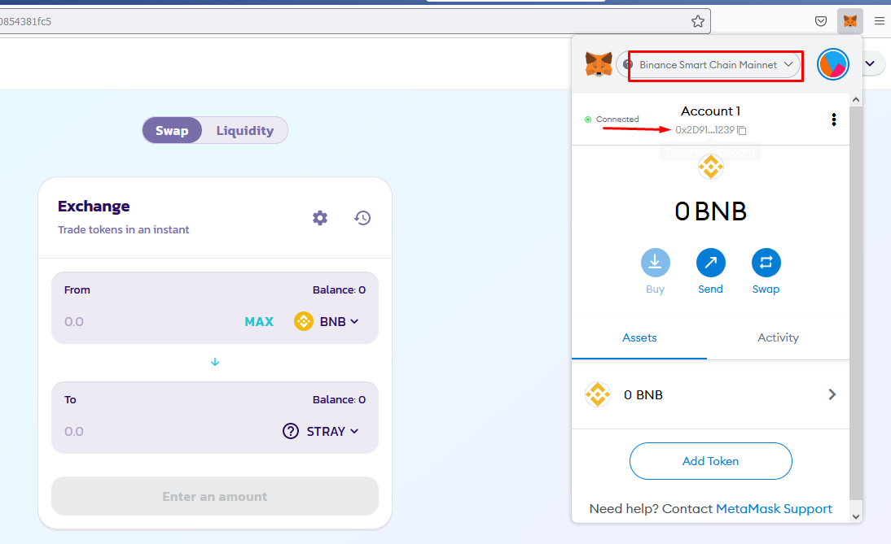Click the Enter an amount button

(215, 496)
